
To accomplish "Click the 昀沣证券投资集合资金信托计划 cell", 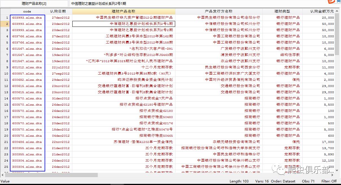I will pyautogui.click(x=124, y=80).
